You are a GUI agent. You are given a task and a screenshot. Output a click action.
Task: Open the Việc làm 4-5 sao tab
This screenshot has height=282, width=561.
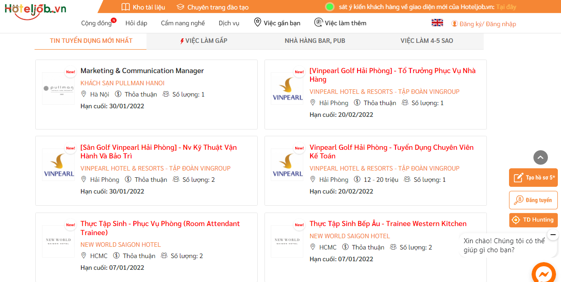(x=427, y=41)
